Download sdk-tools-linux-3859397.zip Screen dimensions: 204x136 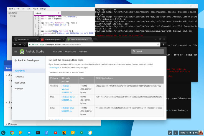click(68, 110)
